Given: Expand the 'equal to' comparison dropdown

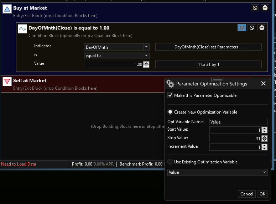Looking at the screenshot, I should pos(146,56).
